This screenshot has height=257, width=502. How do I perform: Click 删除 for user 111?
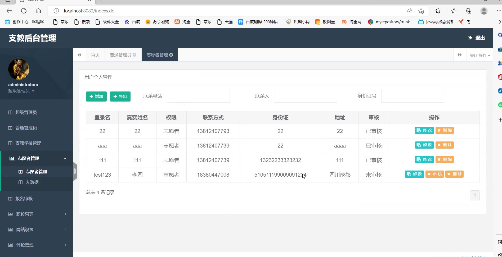pos(445,159)
